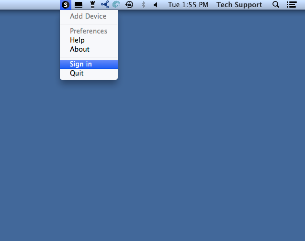
Task: Click the empty blue desktop background
Action: coord(194,136)
